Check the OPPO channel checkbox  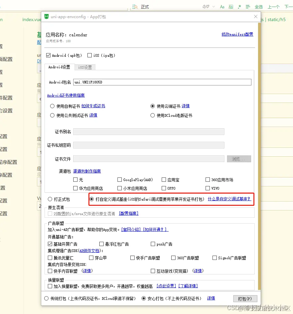(x=164, y=188)
